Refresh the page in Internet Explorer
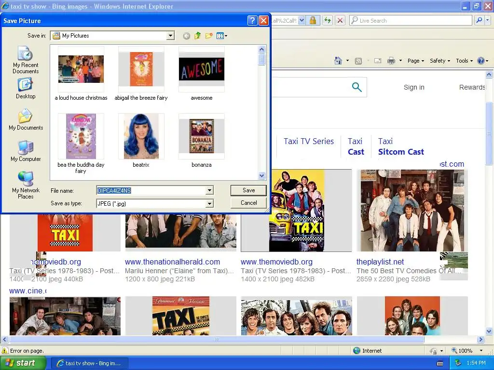Viewport: 494px width, 370px height. pos(328,21)
